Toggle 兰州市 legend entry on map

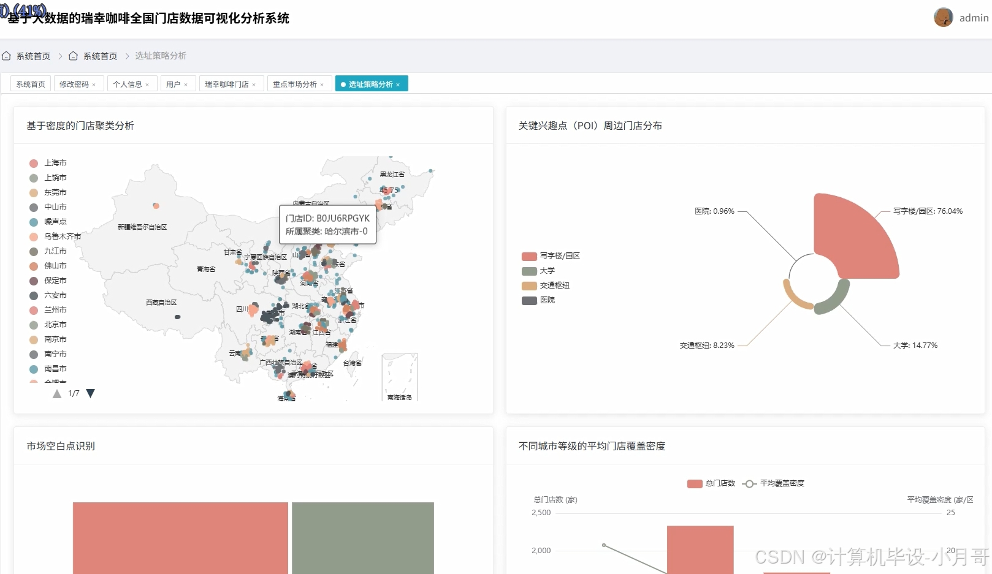[48, 310]
